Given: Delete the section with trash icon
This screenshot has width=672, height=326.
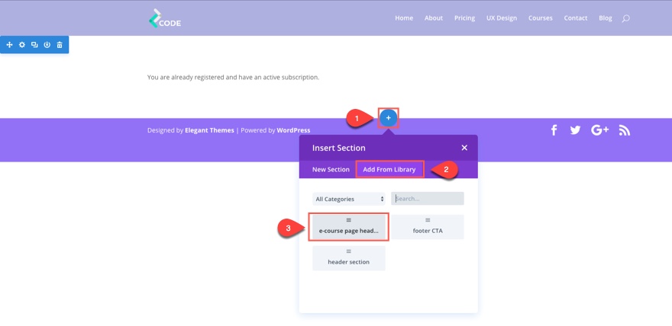Looking at the screenshot, I should [60, 45].
